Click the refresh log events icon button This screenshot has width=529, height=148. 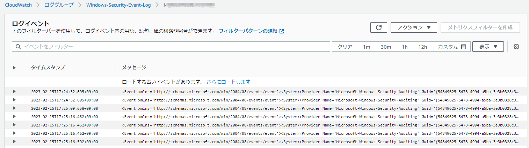click(x=378, y=27)
